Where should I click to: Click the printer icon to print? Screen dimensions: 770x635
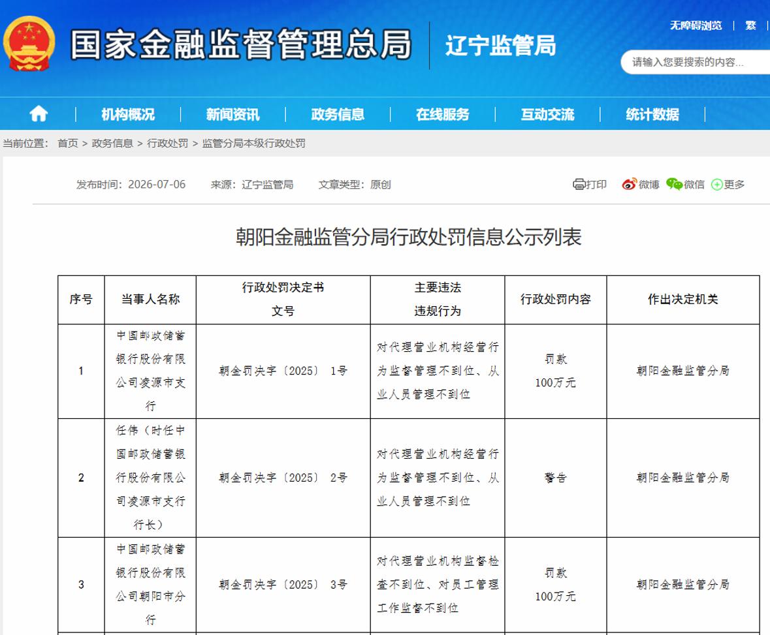click(x=579, y=185)
